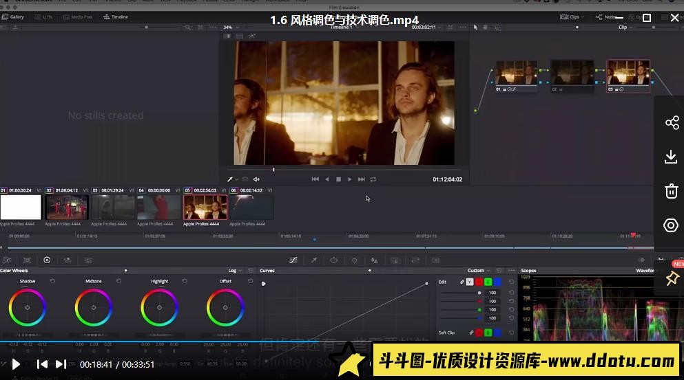Open the Motion Effects palette icon
The height and width of the screenshot is (380, 684).
click(x=89, y=260)
